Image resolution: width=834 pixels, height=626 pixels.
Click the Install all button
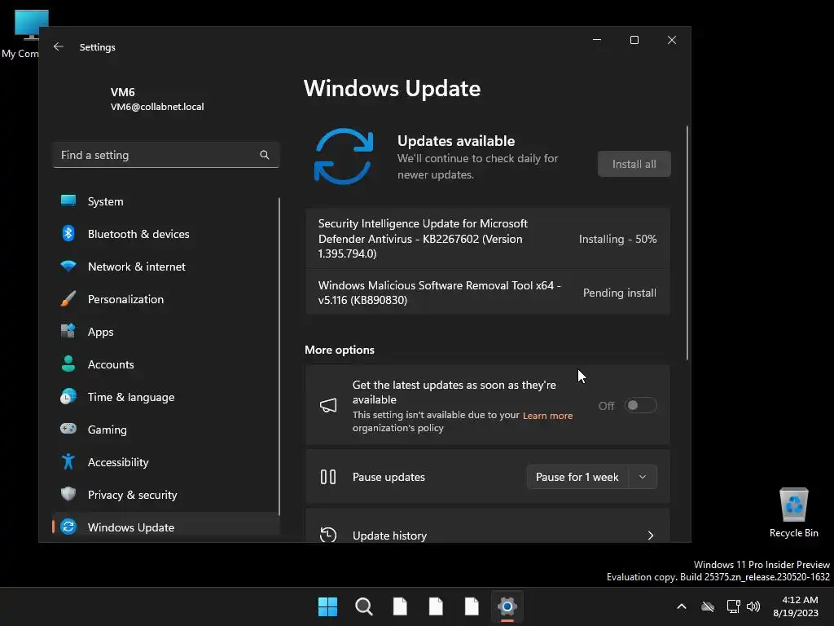coord(634,164)
